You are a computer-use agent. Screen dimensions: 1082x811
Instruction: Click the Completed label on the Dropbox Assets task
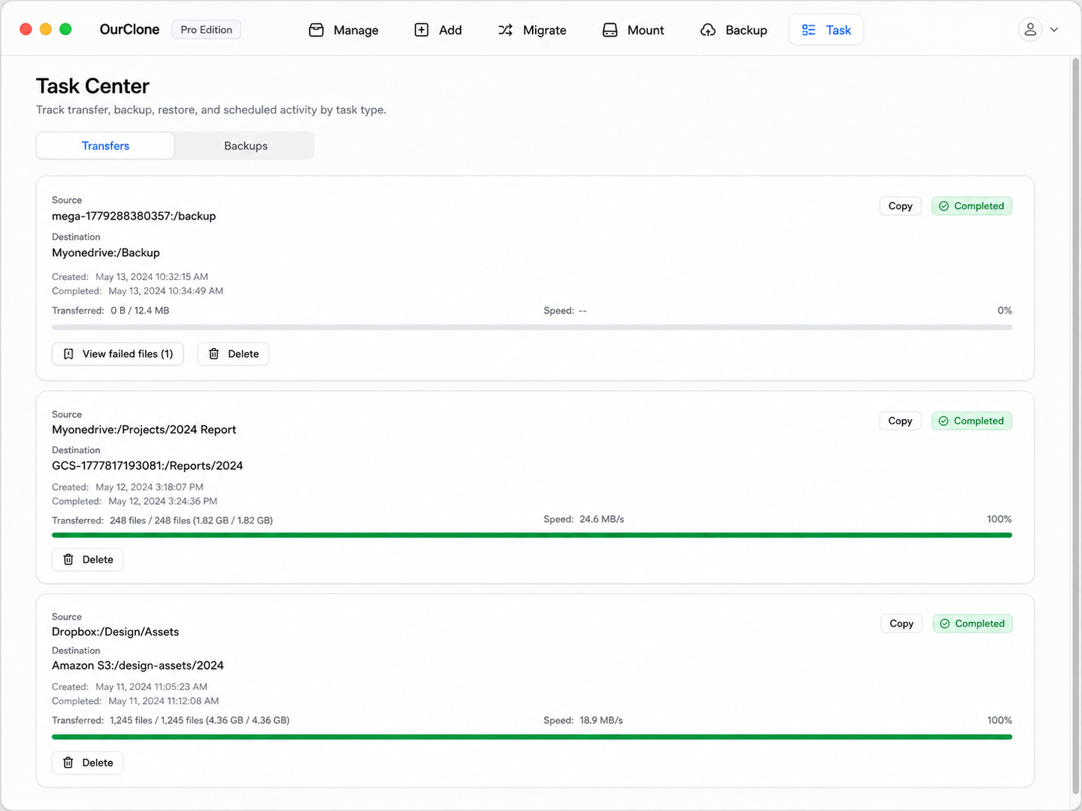[x=980, y=624]
